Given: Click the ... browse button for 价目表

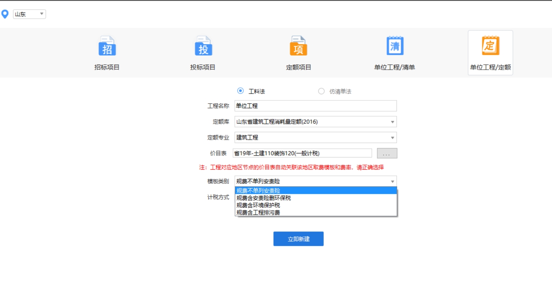Looking at the screenshot, I should [x=387, y=153].
